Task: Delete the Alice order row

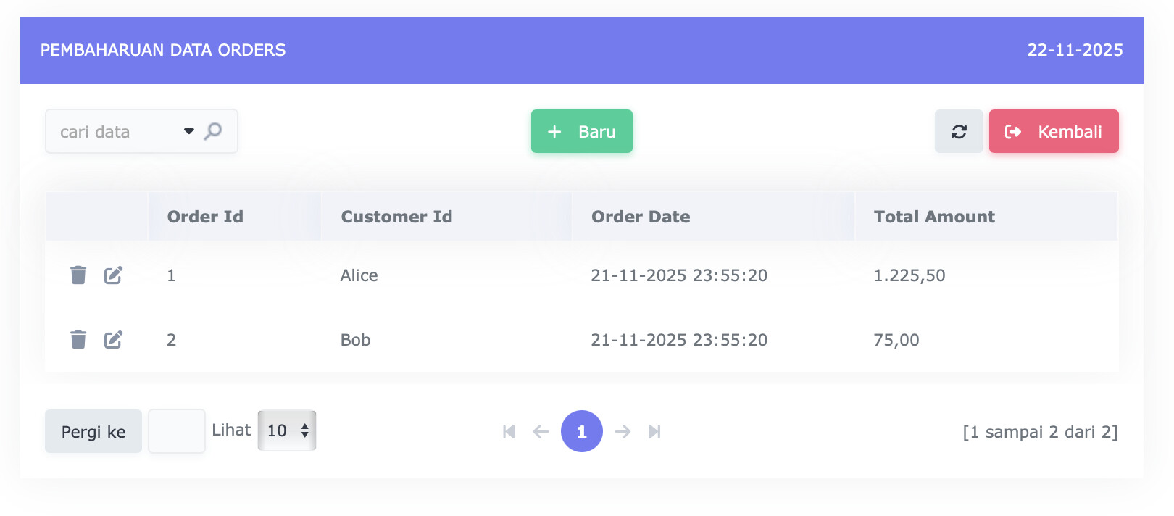Action: pyautogui.click(x=78, y=275)
